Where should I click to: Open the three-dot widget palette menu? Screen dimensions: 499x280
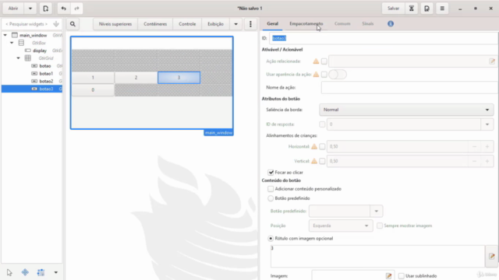pyautogui.click(x=250, y=24)
